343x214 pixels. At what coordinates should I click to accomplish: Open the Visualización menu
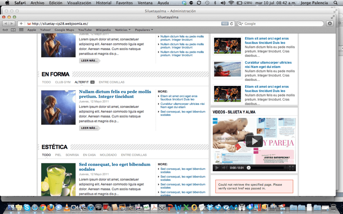(79, 3)
